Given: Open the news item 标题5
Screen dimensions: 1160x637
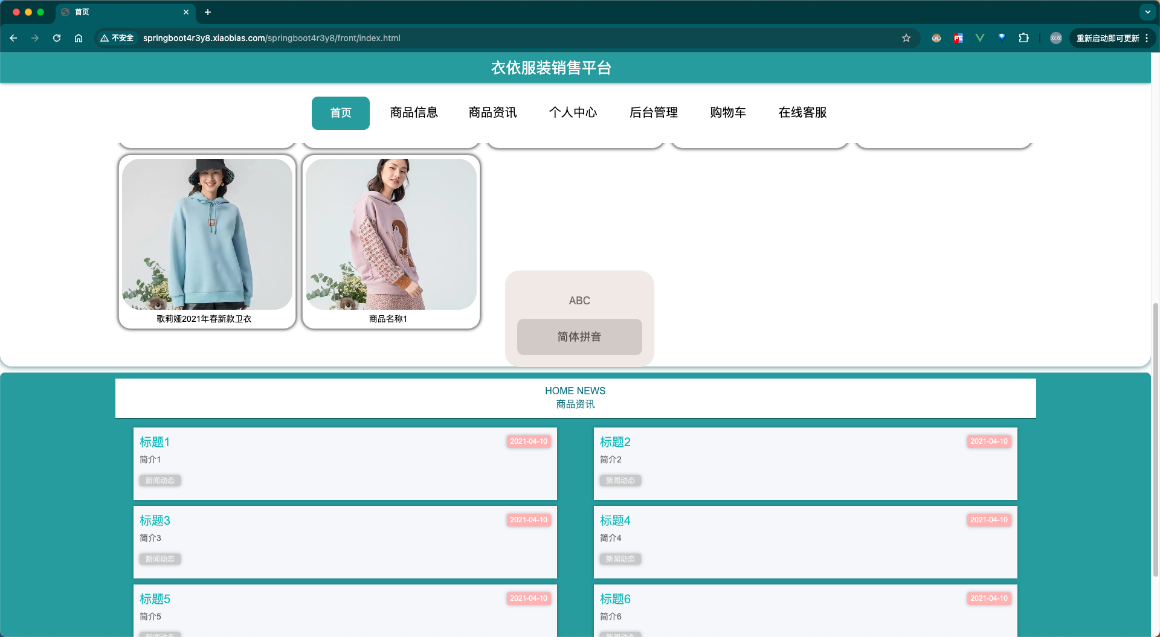Looking at the screenshot, I should coord(155,599).
